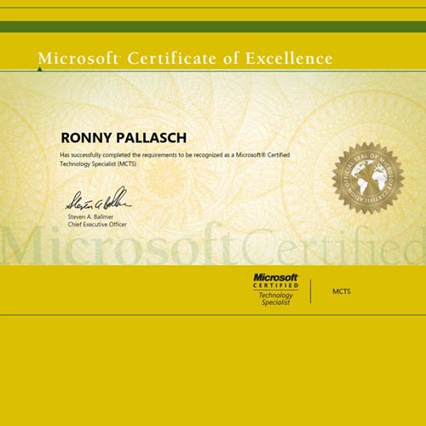Click the printed name "Steven A. Ballmer"

click(90, 216)
